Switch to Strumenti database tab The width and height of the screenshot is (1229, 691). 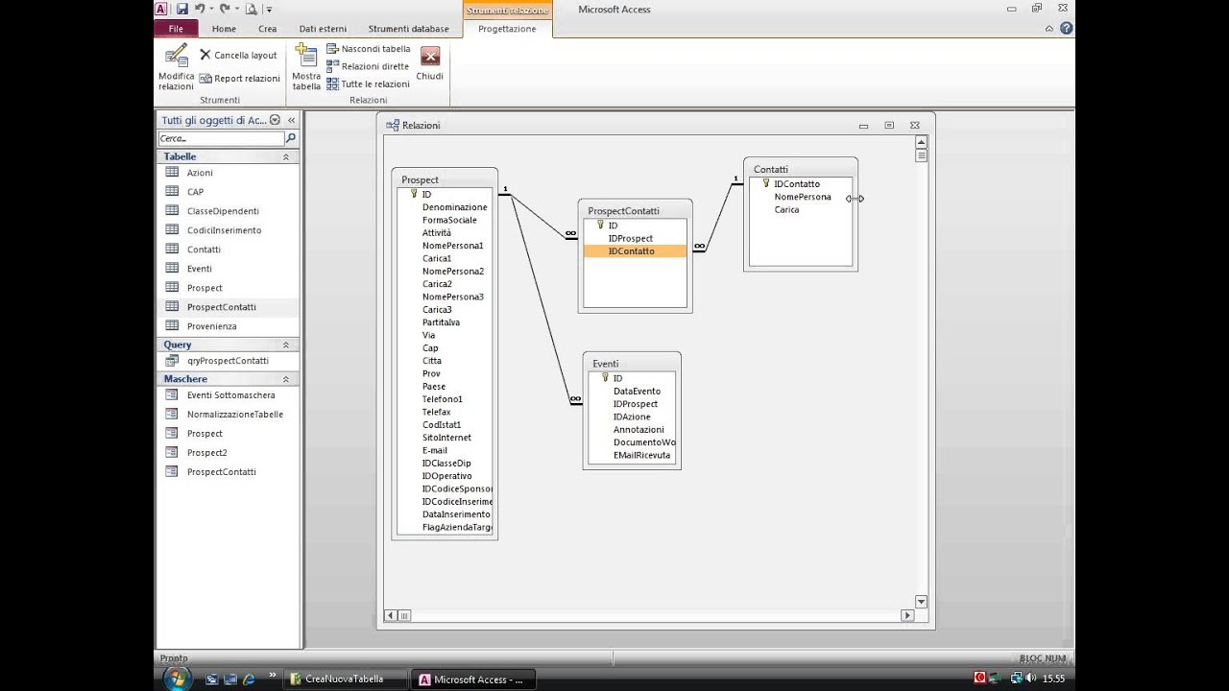(409, 29)
